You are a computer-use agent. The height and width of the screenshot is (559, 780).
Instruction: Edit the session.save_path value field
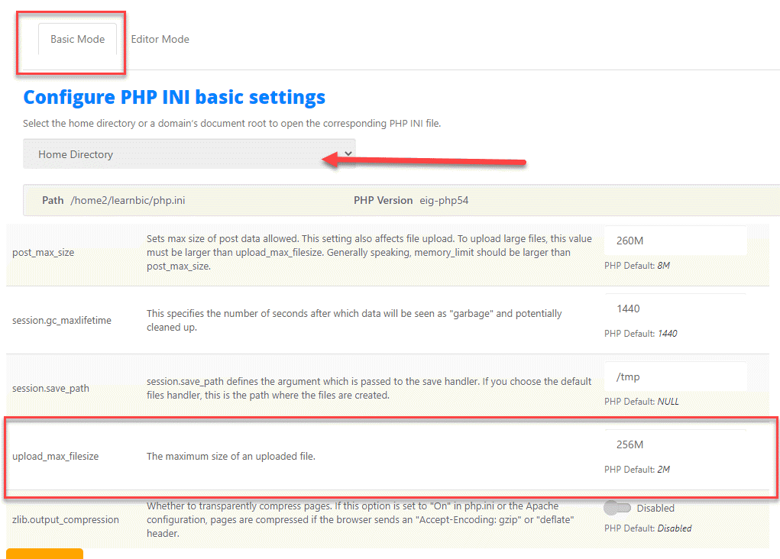click(x=675, y=377)
